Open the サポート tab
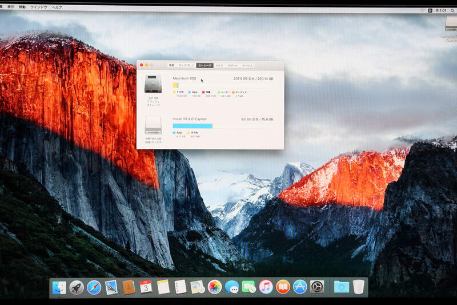The width and height of the screenshot is (457, 305). coord(233,66)
